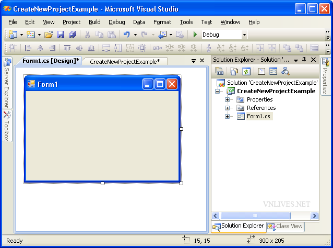Open the Add New Item dropdown arrow

tap(39, 35)
